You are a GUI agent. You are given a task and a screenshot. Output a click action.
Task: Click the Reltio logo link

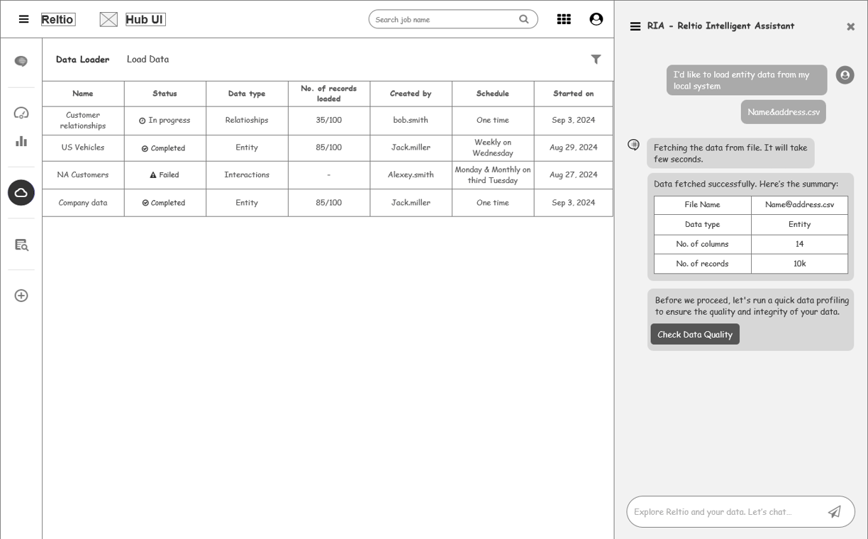(x=57, y=19)
